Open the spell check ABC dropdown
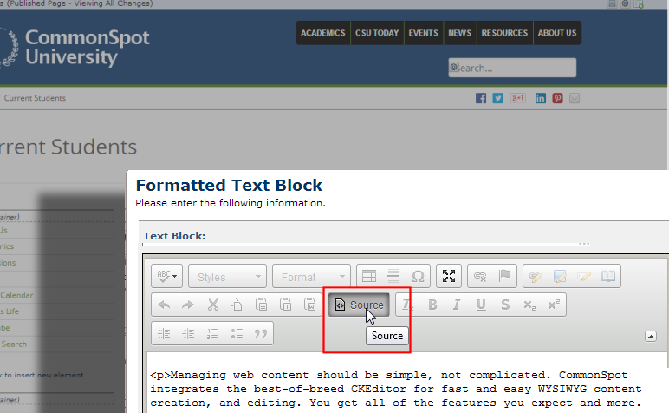Image resolution: width=669 pixels, height=413 pixels. (167, 276)
